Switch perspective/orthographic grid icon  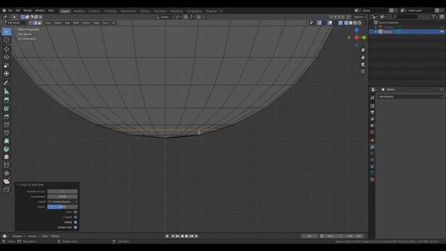(x=362, y=71)
